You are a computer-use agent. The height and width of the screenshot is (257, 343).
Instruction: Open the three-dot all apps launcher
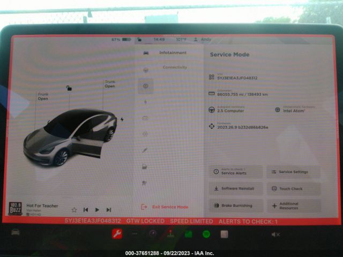click(135, 234)
